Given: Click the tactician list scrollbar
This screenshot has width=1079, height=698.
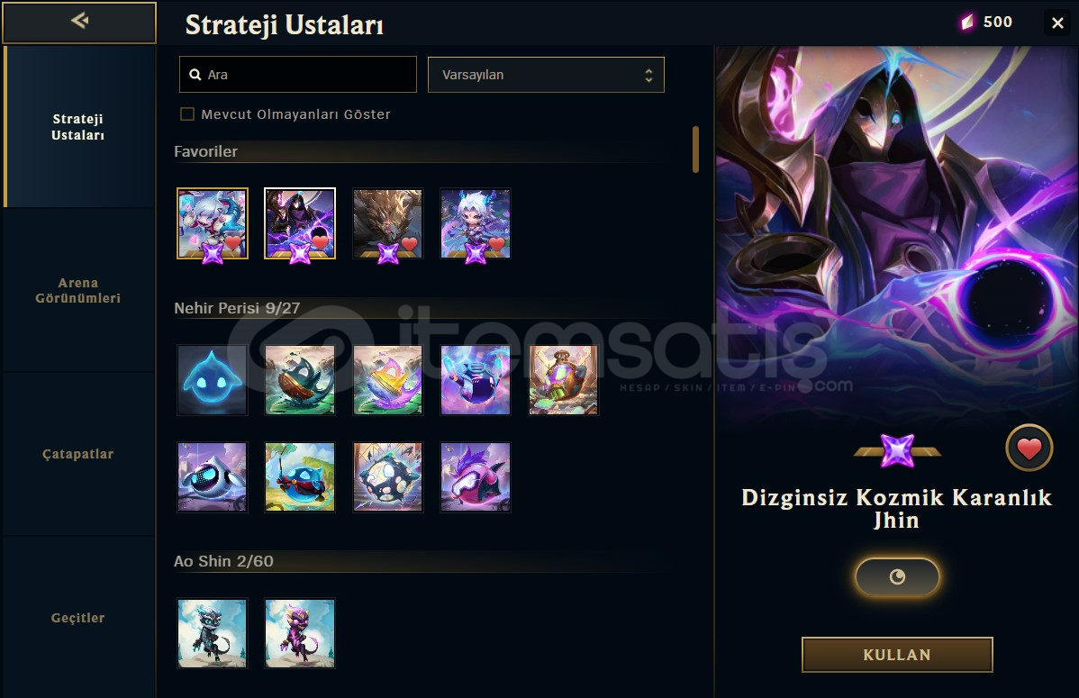Looking at the screenshot, I should point(695,150).
